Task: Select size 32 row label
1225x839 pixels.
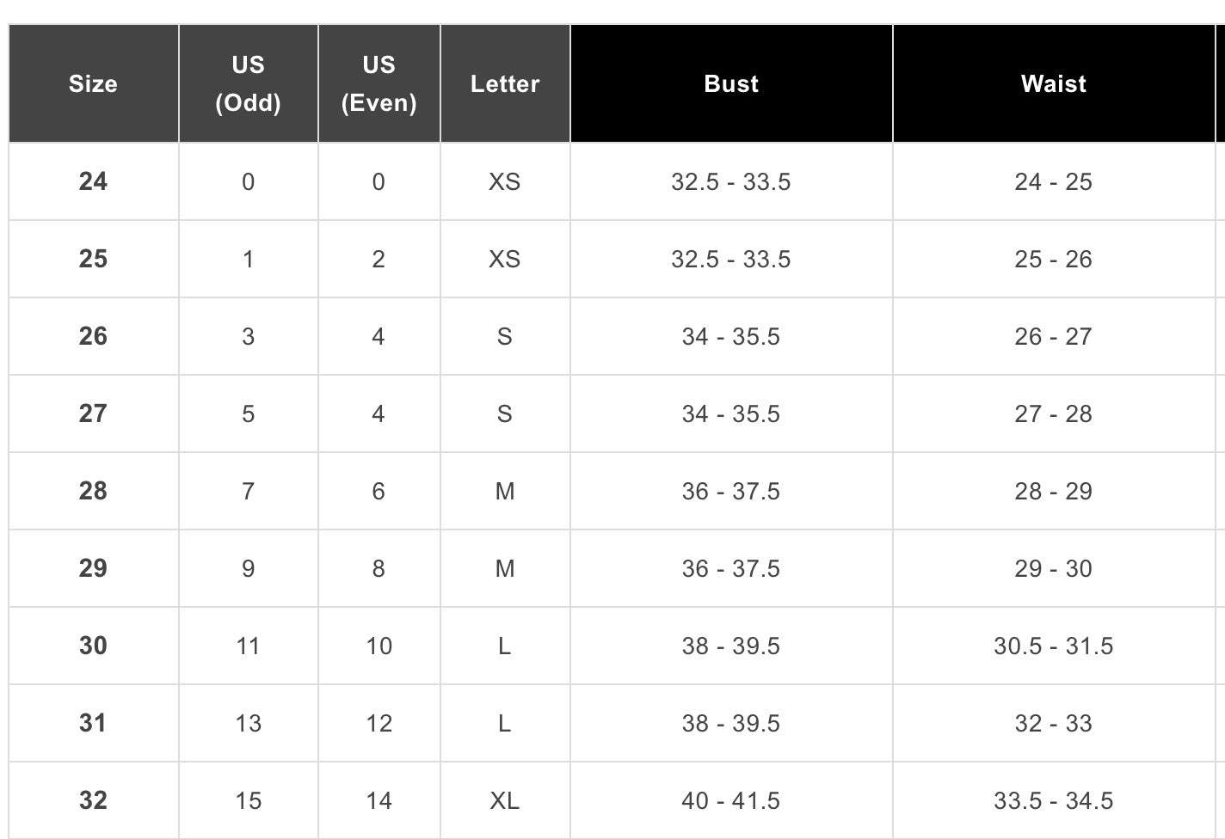Action: (93, 800)
